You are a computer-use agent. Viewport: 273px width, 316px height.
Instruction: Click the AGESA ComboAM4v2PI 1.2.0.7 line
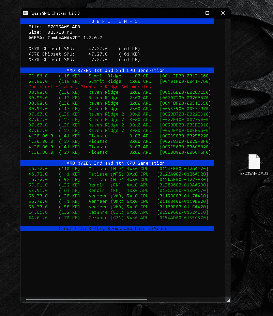tap(65, 38)
